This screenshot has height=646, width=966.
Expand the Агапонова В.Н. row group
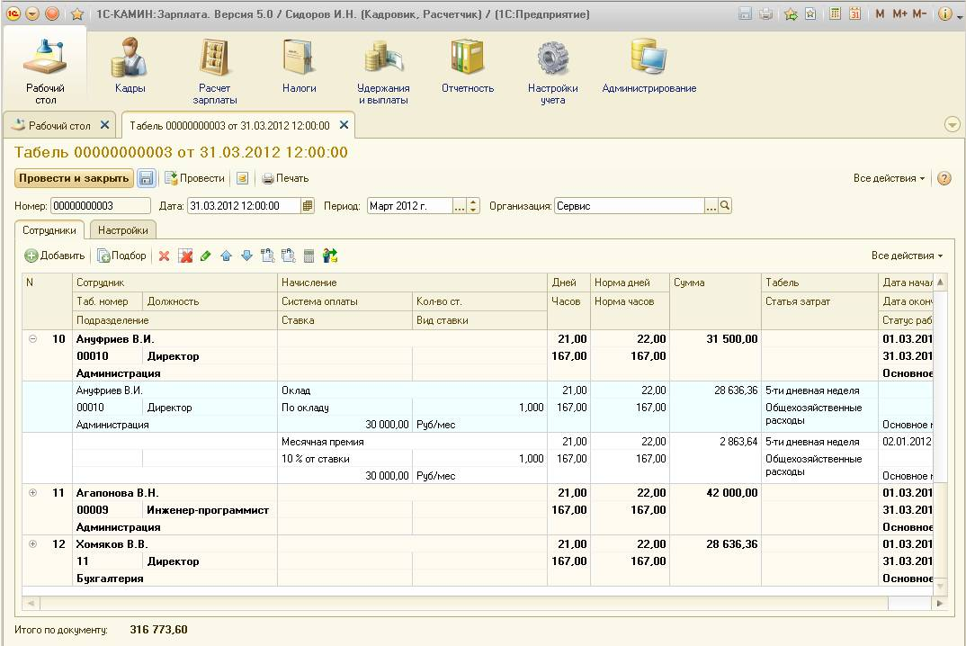coord(33,493)
